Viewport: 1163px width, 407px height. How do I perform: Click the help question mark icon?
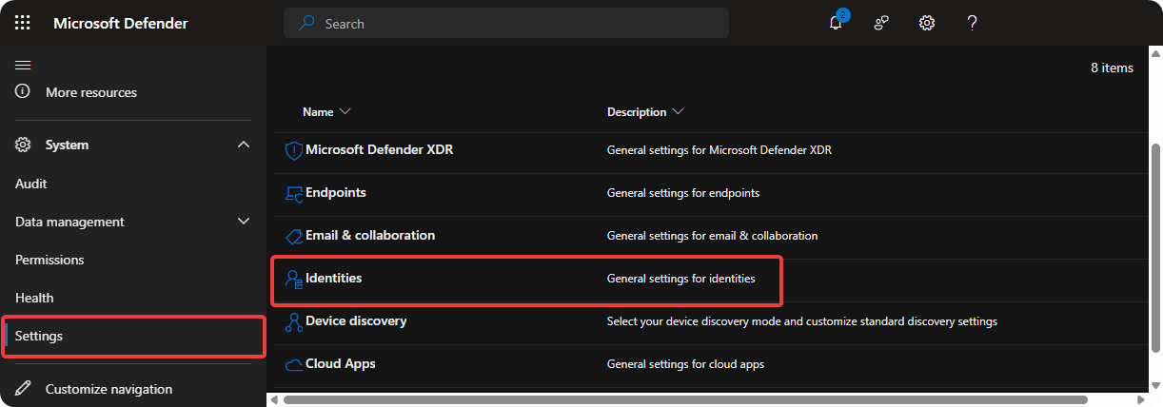972,23
